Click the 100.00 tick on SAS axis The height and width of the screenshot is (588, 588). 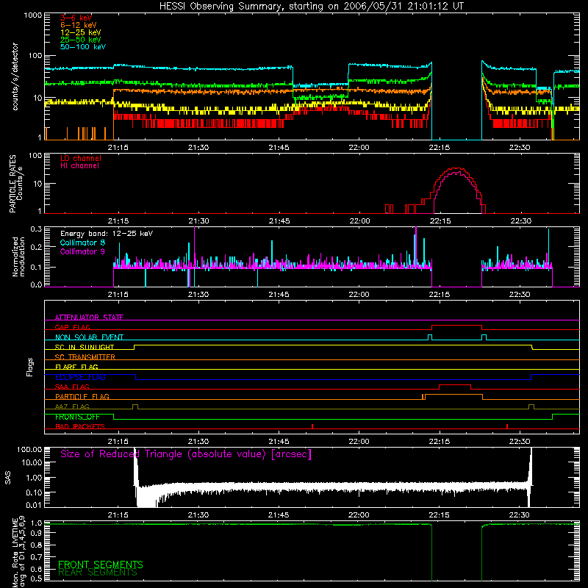(x=29, y=449)
